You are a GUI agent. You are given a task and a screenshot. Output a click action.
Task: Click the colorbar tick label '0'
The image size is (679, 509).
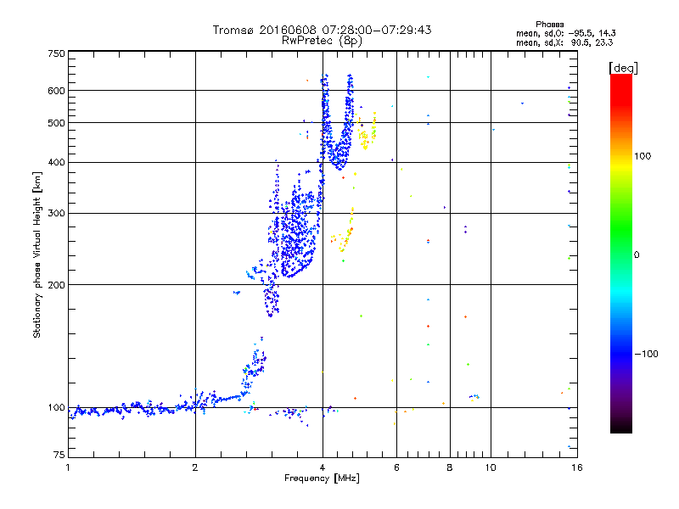coord(637,255)
